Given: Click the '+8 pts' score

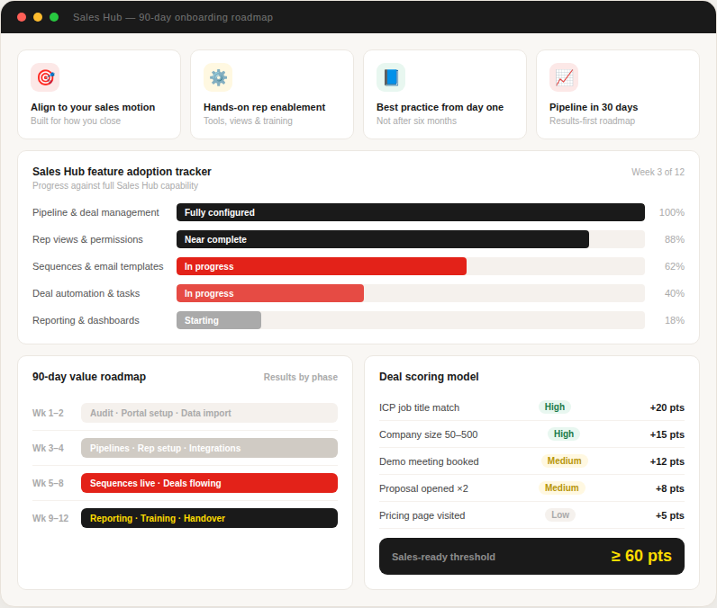Looking at the screenshot, I should point(670,488).
